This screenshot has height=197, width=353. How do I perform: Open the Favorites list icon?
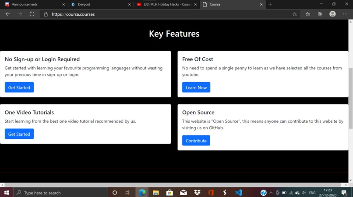[x=308, y=14]
